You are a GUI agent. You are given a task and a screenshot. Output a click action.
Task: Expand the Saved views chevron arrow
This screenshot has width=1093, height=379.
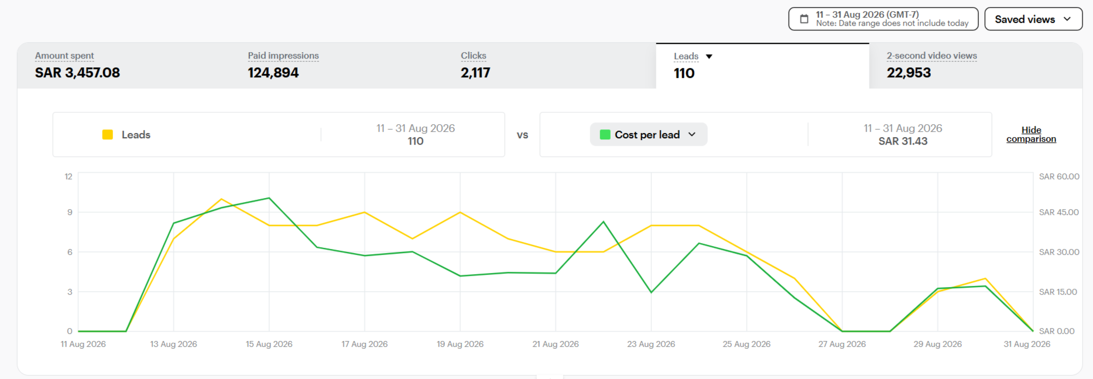[x=1067, y=19]
